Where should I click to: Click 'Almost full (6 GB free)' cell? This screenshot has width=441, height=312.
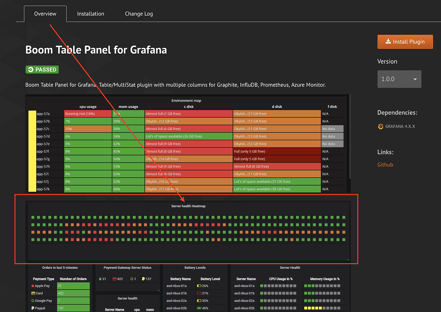(x=189, y=129)
